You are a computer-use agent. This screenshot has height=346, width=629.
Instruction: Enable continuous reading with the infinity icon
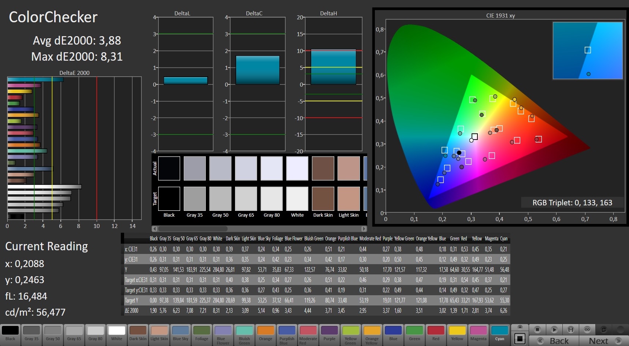(x=587, y=330)
